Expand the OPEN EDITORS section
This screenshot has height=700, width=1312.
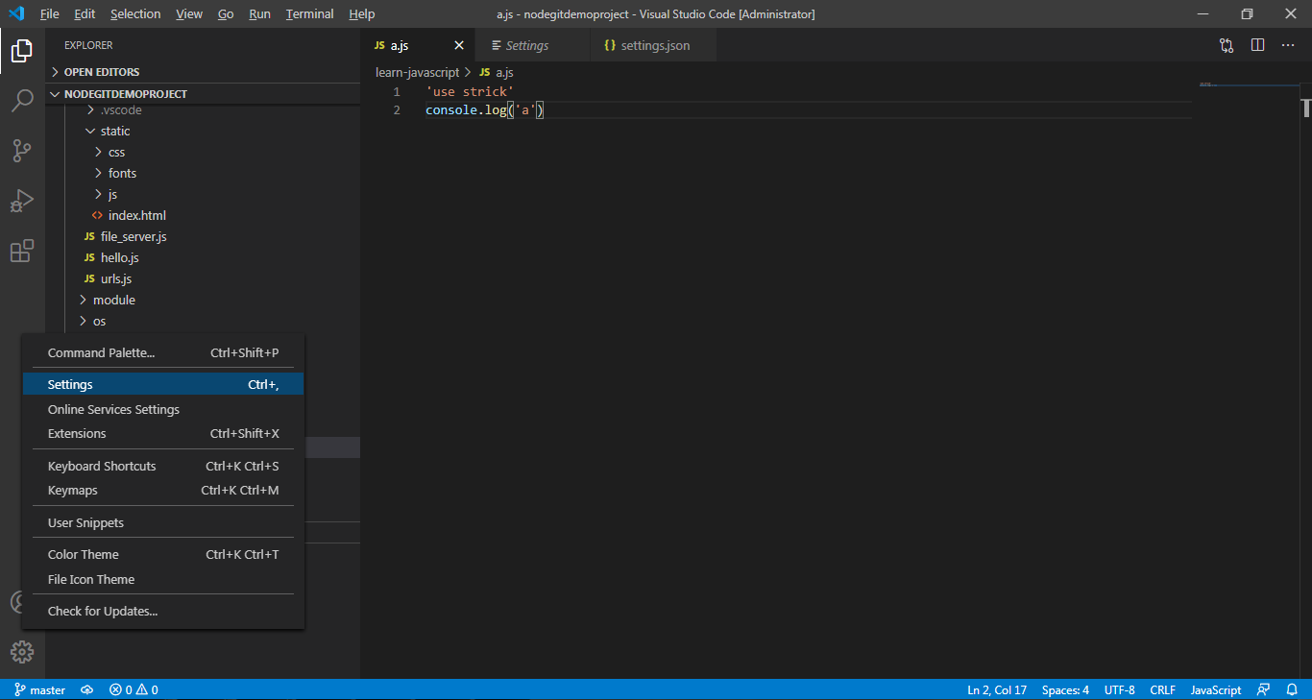[x=101, y=72]
